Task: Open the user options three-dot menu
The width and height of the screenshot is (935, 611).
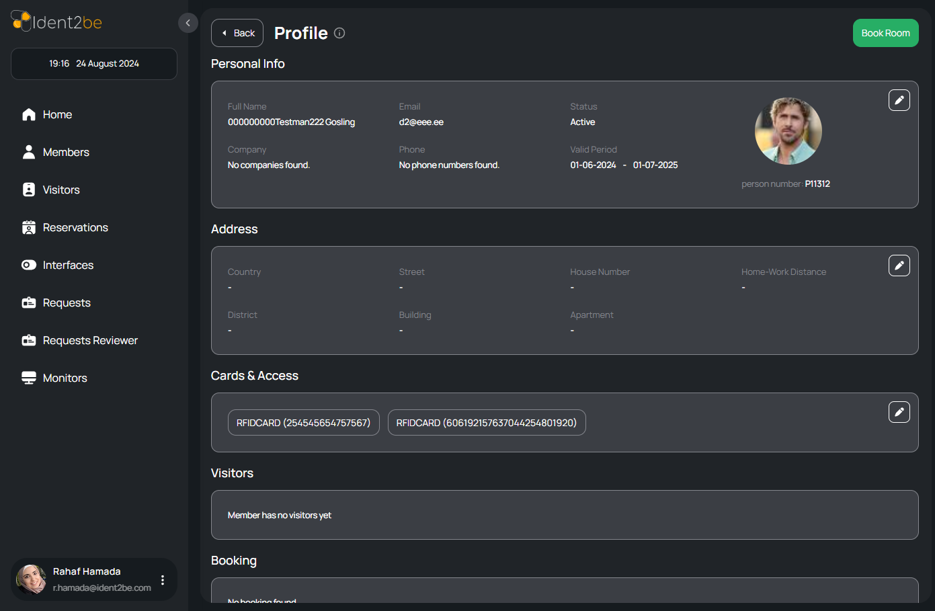Action: (x=163, y=579)
